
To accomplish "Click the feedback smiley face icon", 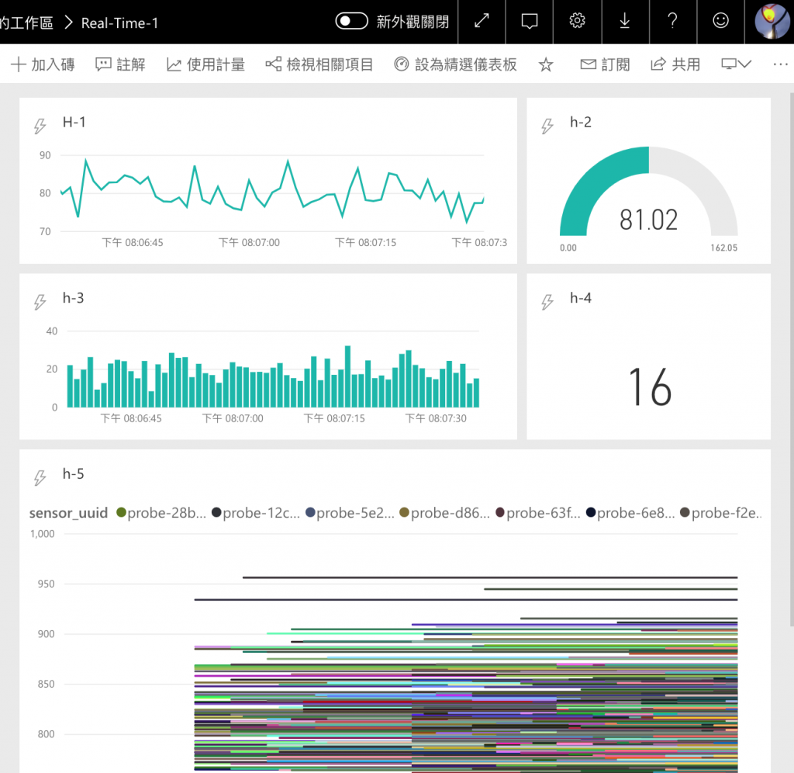I will pyautogui.click(x=720, y=21).
